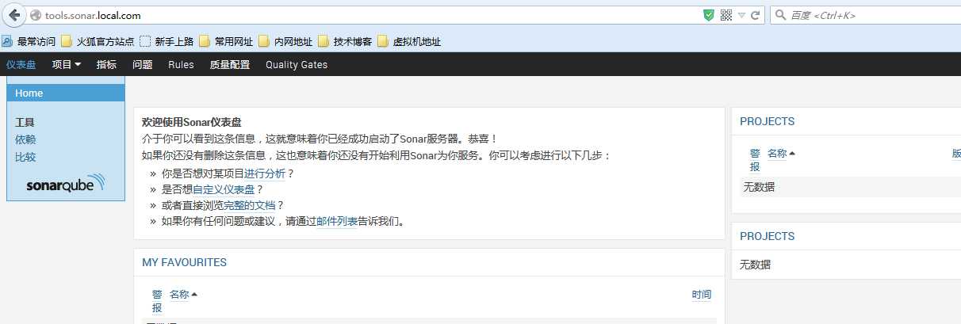Click the green shield security icon
The width and height of the screenshot is (961, 324).
tap(709, 15)
